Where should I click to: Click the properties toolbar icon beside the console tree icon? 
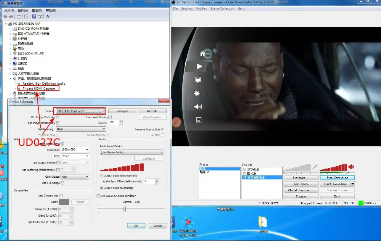26,16
